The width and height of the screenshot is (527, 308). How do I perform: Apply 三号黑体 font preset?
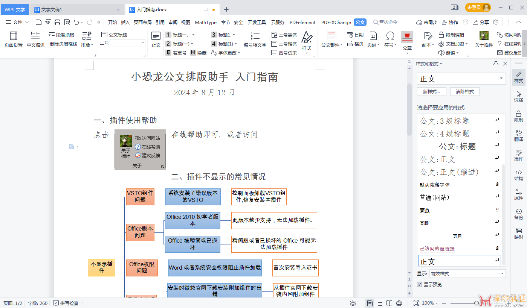(284, 35)
